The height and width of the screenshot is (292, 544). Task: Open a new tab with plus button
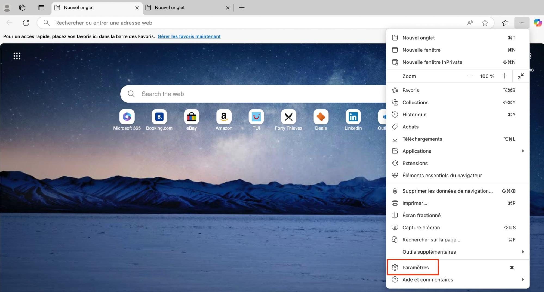coord(241,7)
